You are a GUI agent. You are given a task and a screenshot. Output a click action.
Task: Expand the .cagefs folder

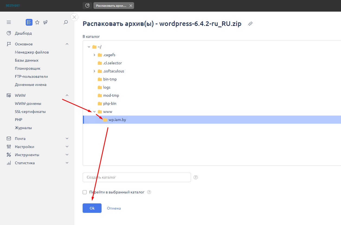tap(94, 55)
